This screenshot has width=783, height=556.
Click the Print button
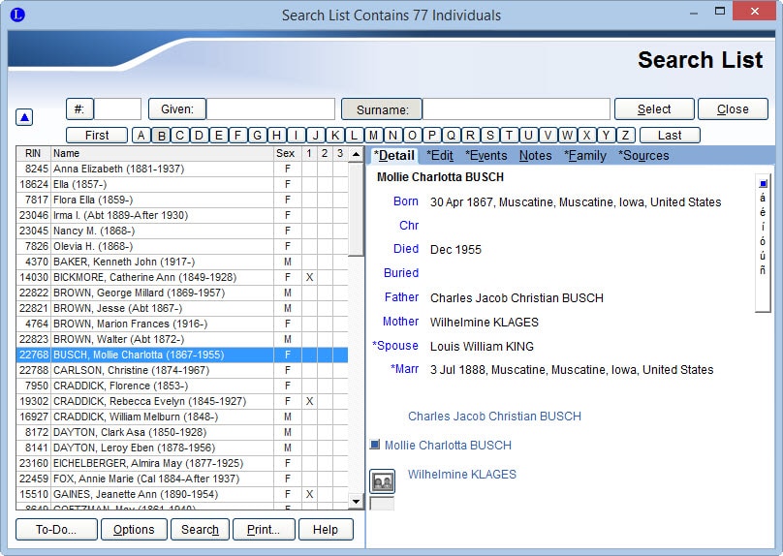264,530
